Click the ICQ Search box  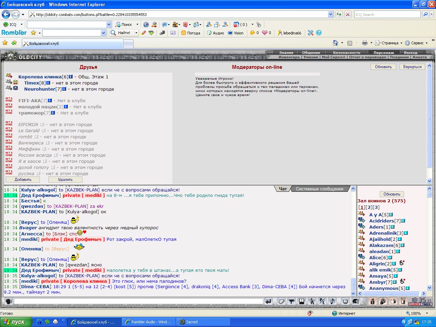pos(387,14)
